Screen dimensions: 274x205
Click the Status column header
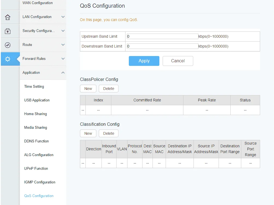point(245,100)
